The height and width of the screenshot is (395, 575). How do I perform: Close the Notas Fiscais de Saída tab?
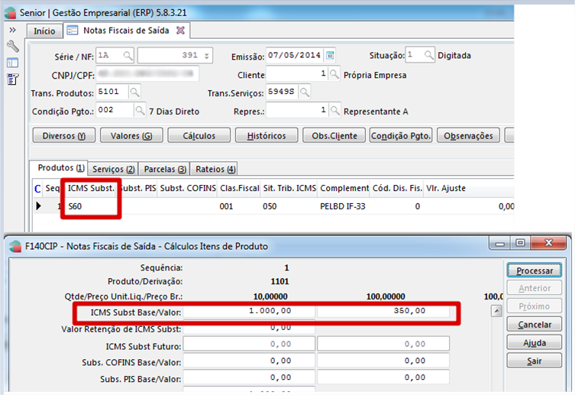(180, 31)
